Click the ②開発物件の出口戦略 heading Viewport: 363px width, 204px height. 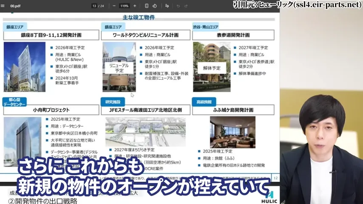point(43,201)
